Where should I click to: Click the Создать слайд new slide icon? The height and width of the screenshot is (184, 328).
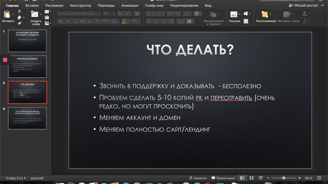coord(34,14)
